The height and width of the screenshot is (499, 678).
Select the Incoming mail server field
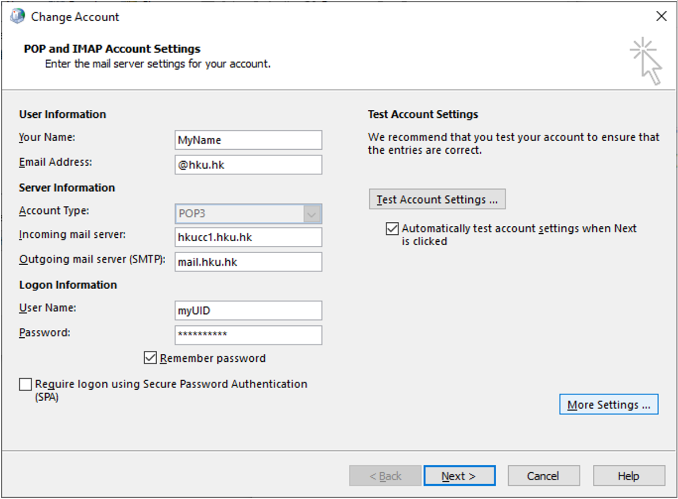[x=248, y=237]
